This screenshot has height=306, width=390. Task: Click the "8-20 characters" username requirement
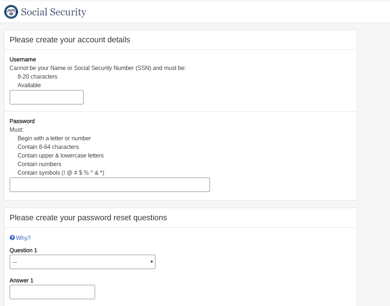pos(37,76)
